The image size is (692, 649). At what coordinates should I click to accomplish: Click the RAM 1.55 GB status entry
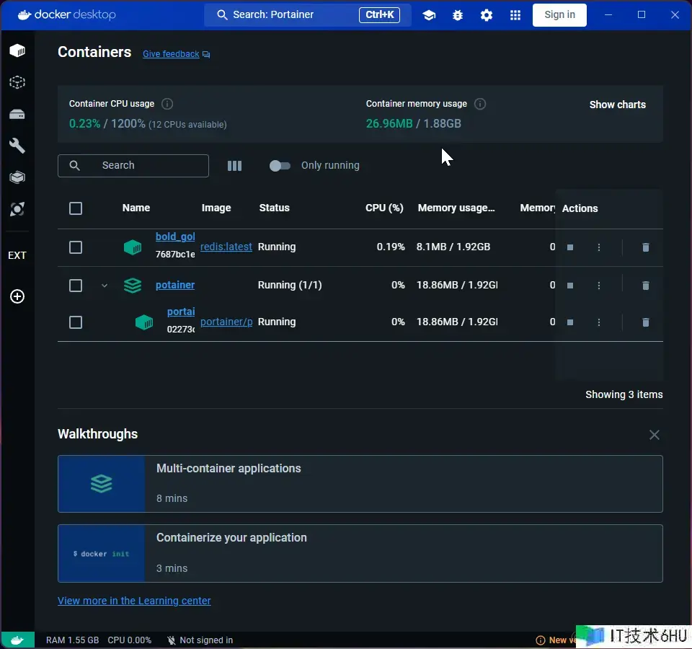point(72,640)
